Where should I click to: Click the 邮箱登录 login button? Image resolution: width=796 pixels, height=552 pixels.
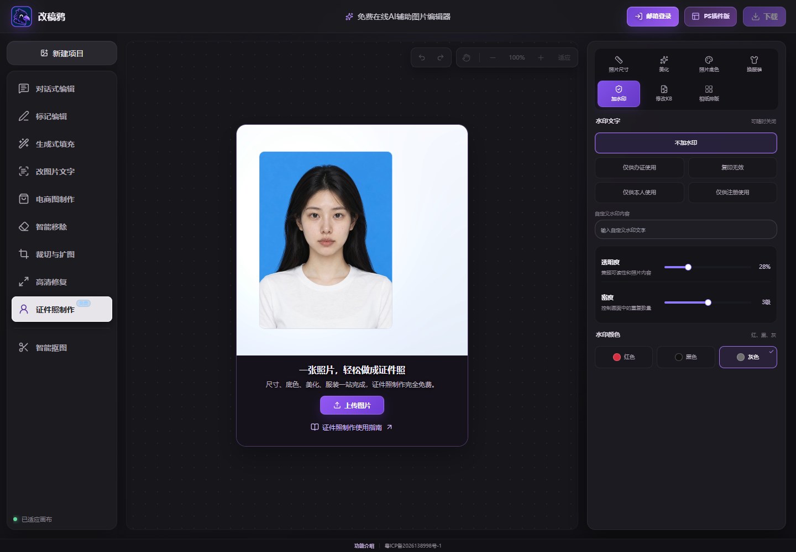[x=653, y=17]
